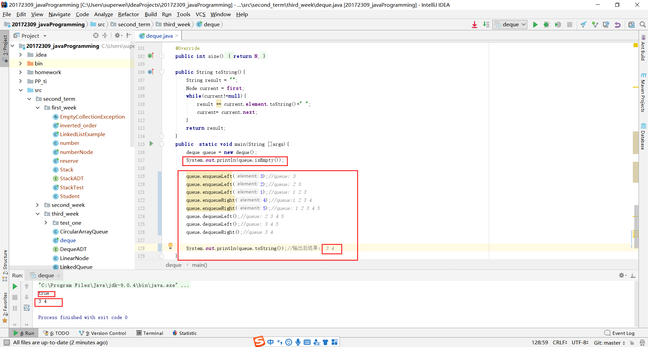This screenshot has height=347, width=648.
Task: Click the red download arrow toolbar icon
Action: (x=475, y=25)
